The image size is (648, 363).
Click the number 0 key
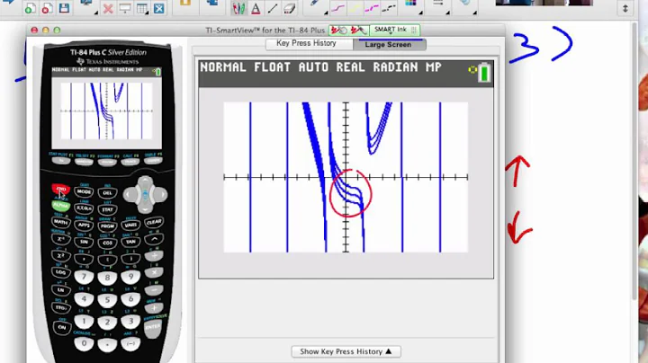click(84, 343)
